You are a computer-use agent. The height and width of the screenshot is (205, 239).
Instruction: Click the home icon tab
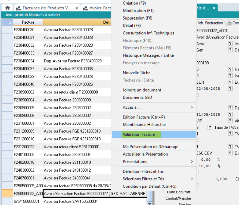pos(8,8)
